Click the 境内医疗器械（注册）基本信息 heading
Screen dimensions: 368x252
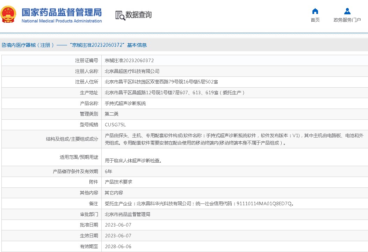pyautogui.click(x=75, y=45)
